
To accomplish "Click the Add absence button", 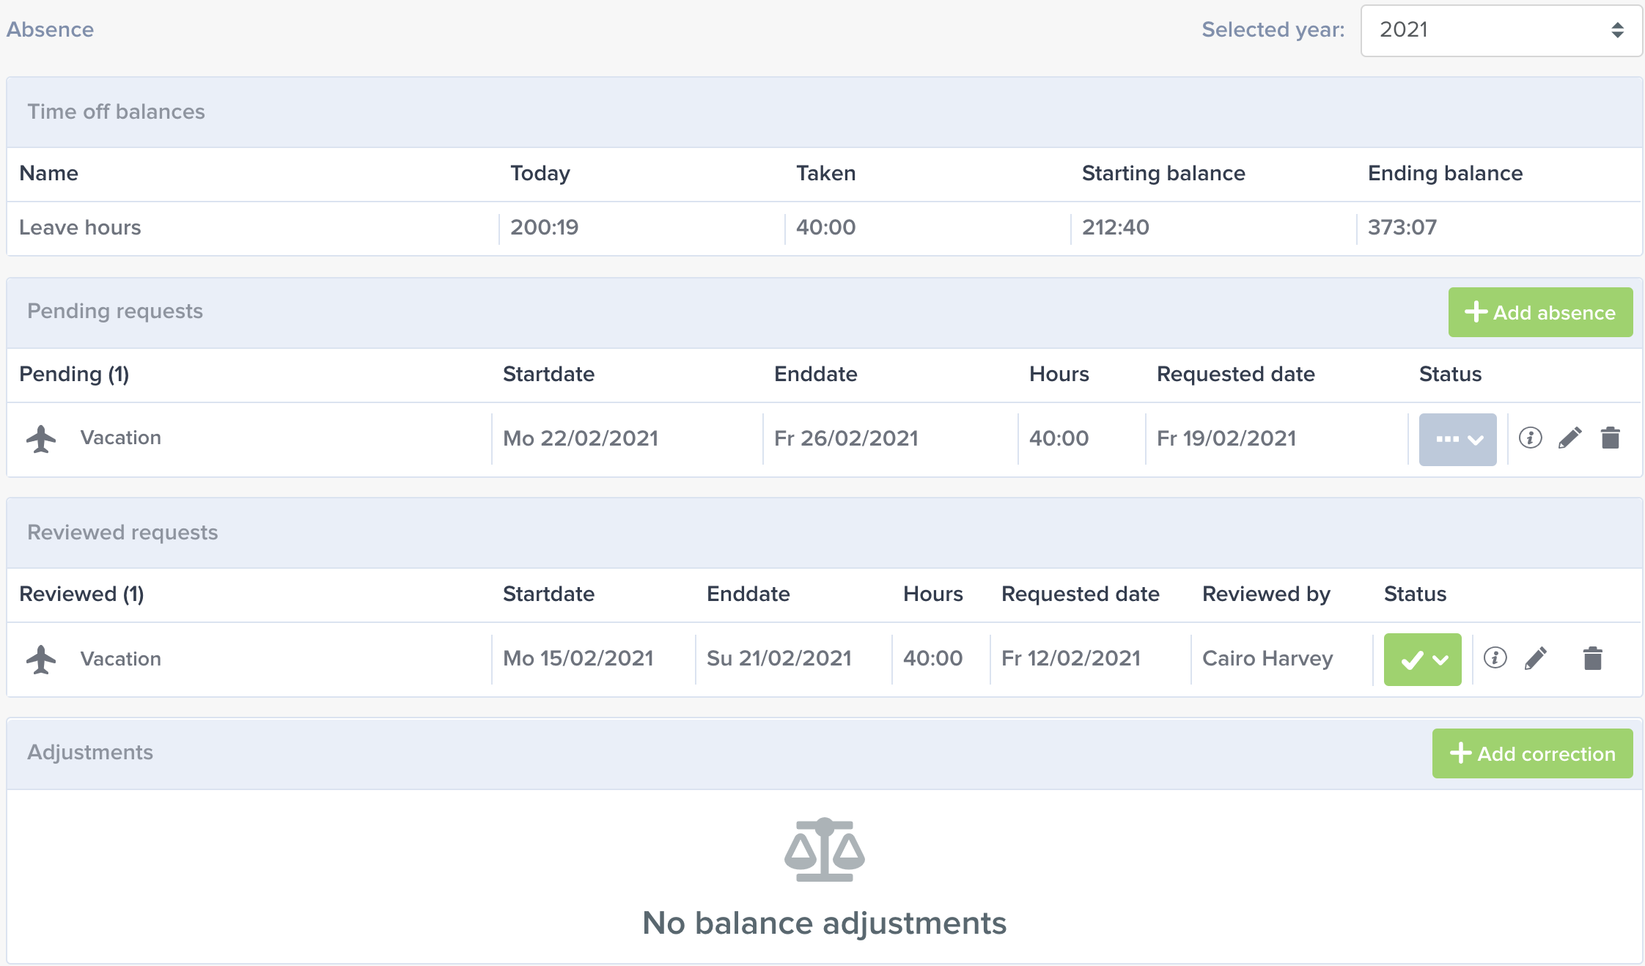I will click(1540, 312).
